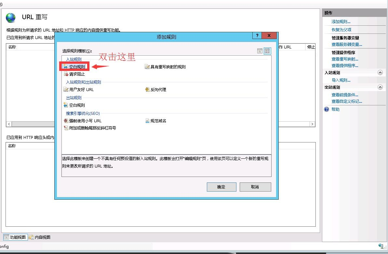
Task: Open 导入规则 from the Actions pane
Action: pyautogui.click(x=341, y=80)
